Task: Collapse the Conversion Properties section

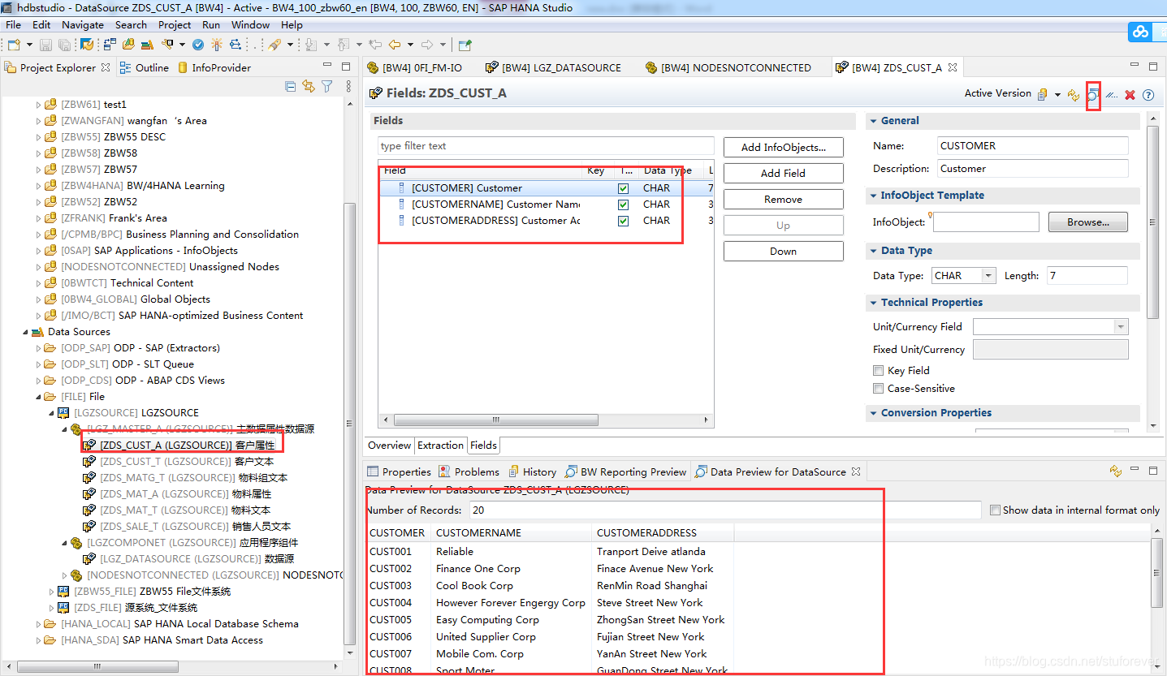Action: pos(874,412)
